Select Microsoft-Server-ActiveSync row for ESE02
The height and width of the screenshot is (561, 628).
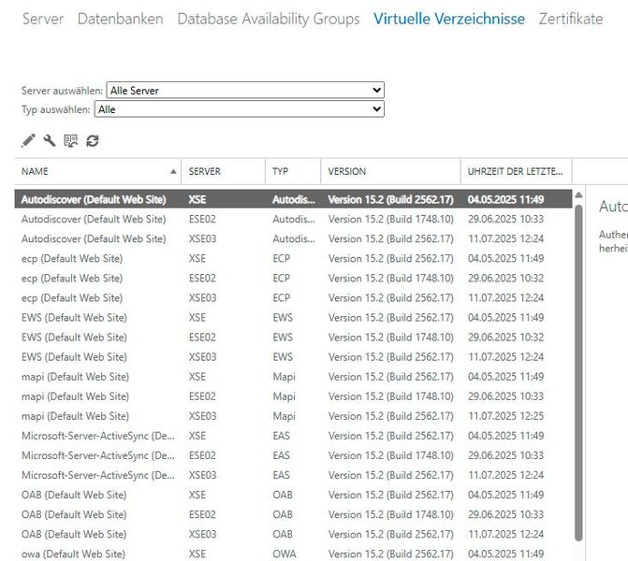tap(294, 455)
